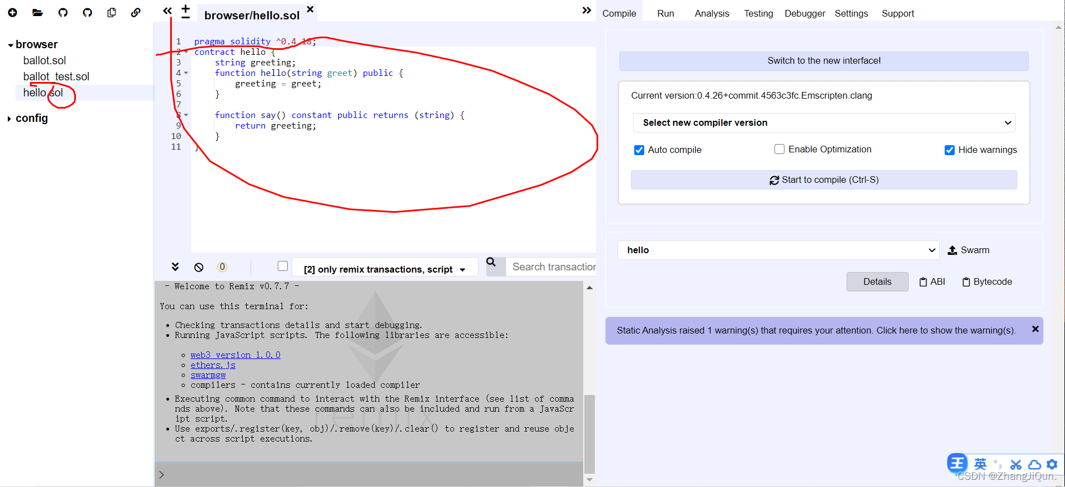The image size is (1065, 487).
Task: Open the swarmgw link
Action: pyautogui.click(x=208, y=375)
